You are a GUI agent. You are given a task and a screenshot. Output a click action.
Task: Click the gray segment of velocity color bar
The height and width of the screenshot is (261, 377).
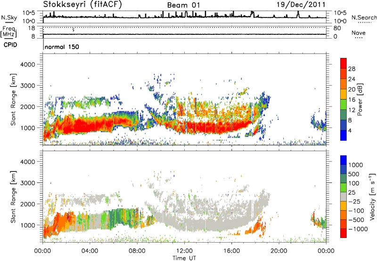[344, 197]
